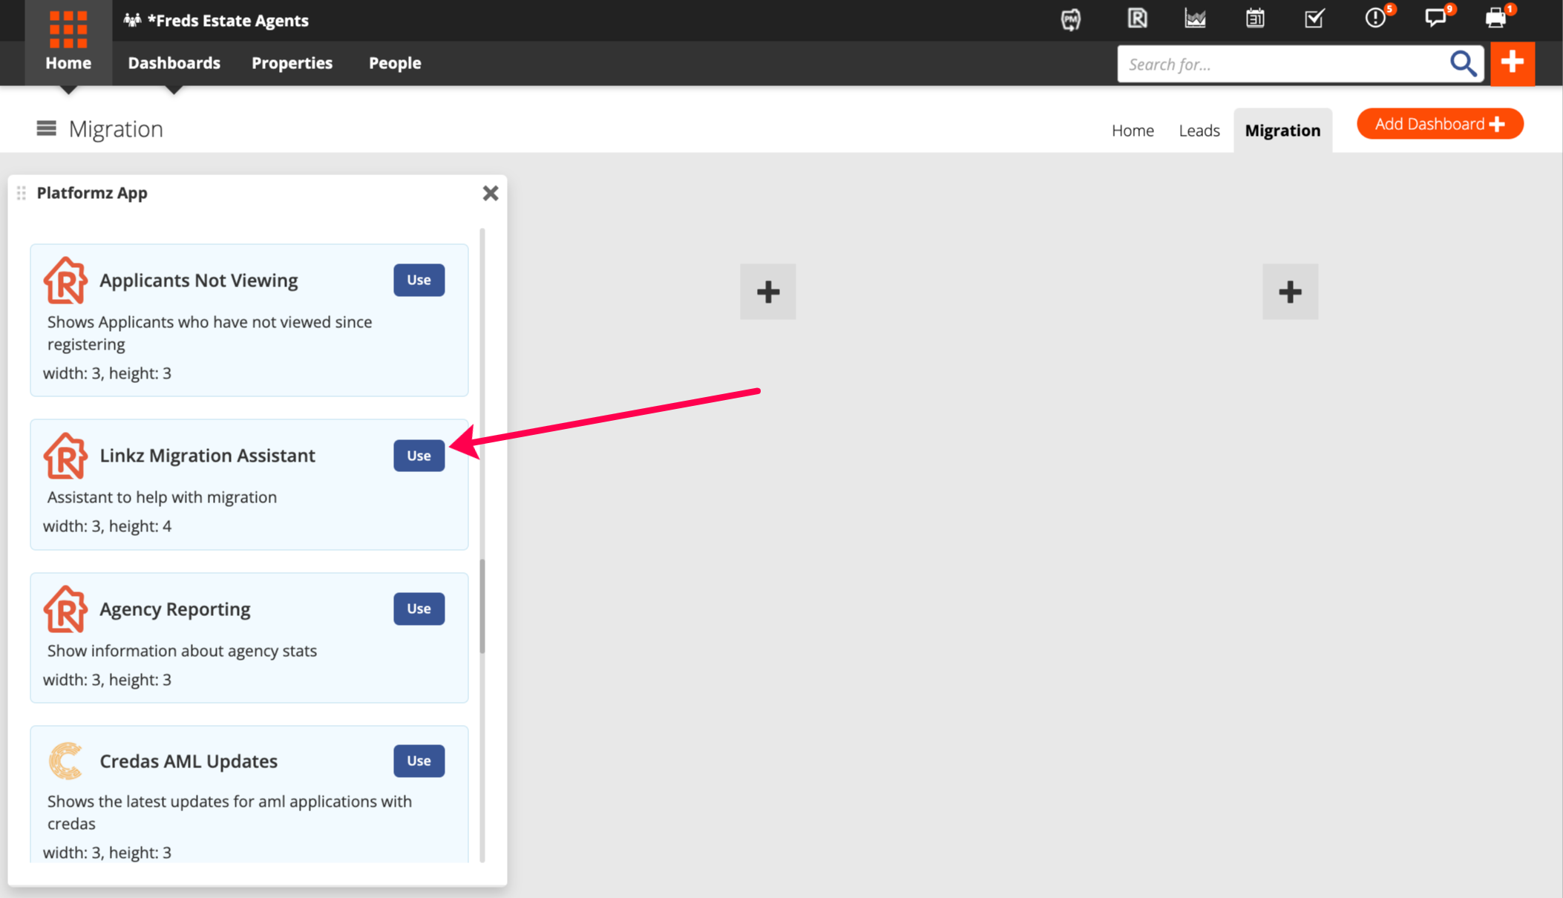Use the Credas AML Updates app
Screen dimensions: 1563x898
(419, 761)
